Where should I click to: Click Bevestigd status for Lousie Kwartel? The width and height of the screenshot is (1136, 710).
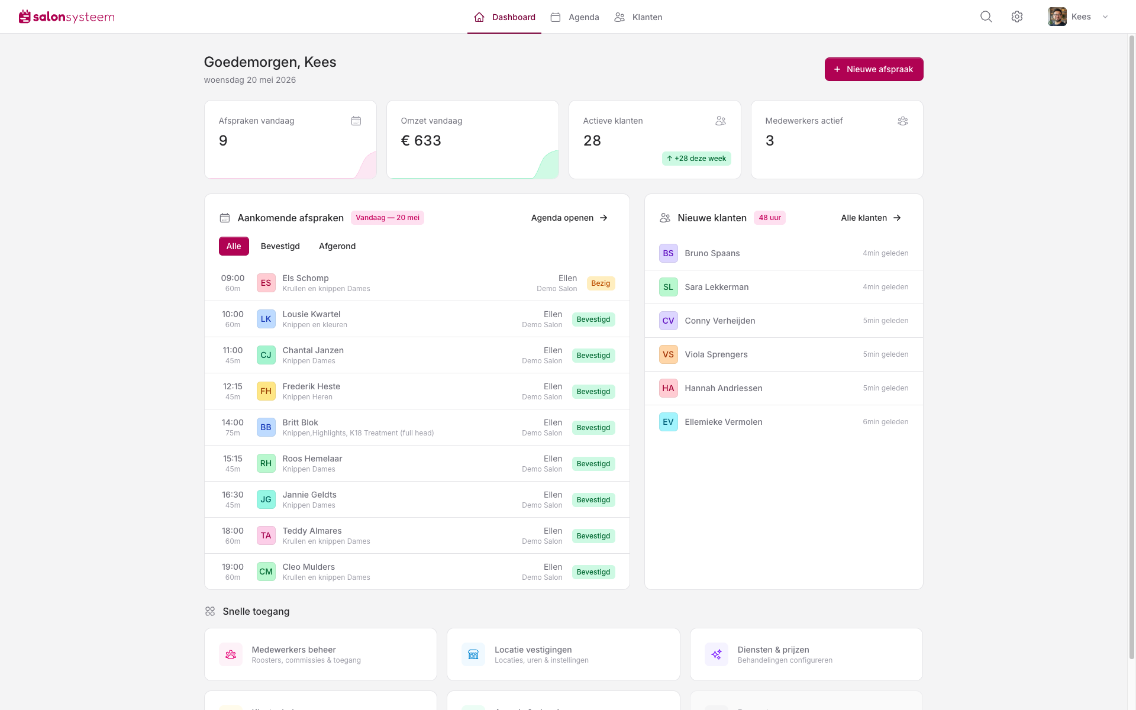point(593,319)
